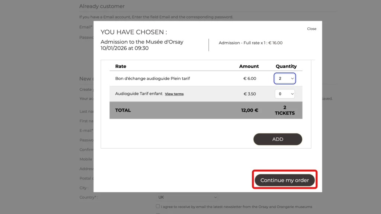Click the '2 TICKETS' total count
381x214 pixels.
click(285, 110)
